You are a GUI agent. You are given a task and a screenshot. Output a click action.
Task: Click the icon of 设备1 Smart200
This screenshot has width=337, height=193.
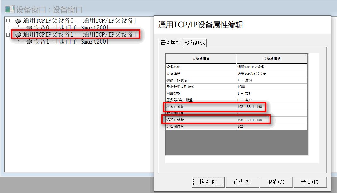coord(29,41)
